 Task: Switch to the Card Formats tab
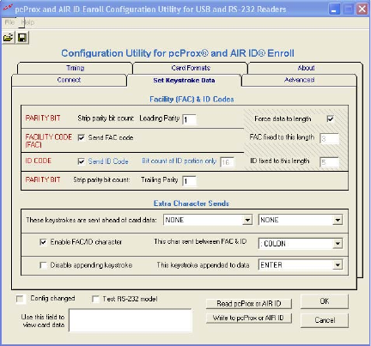191,68
